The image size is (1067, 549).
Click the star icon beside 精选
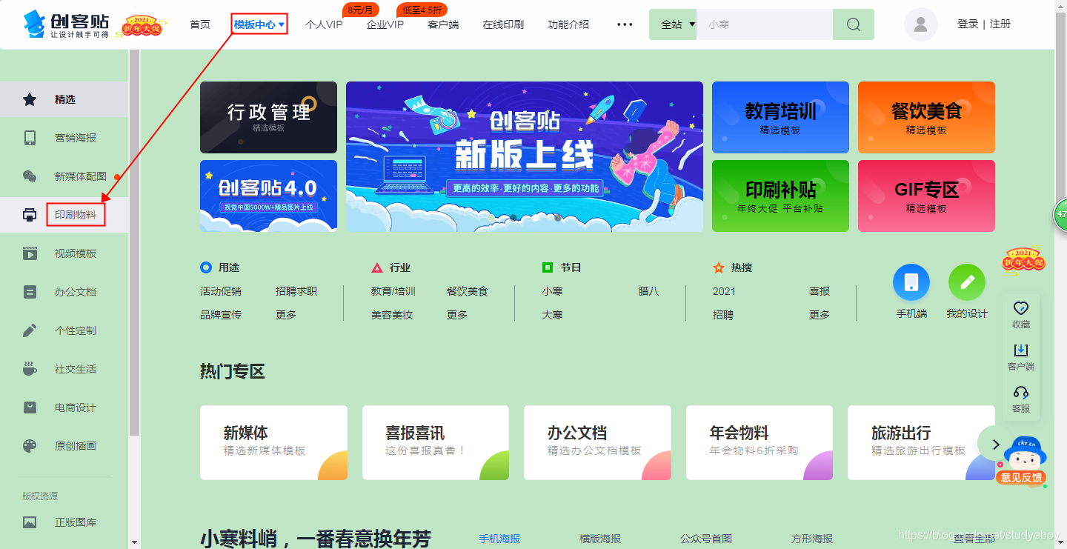(x=30, y=99)
